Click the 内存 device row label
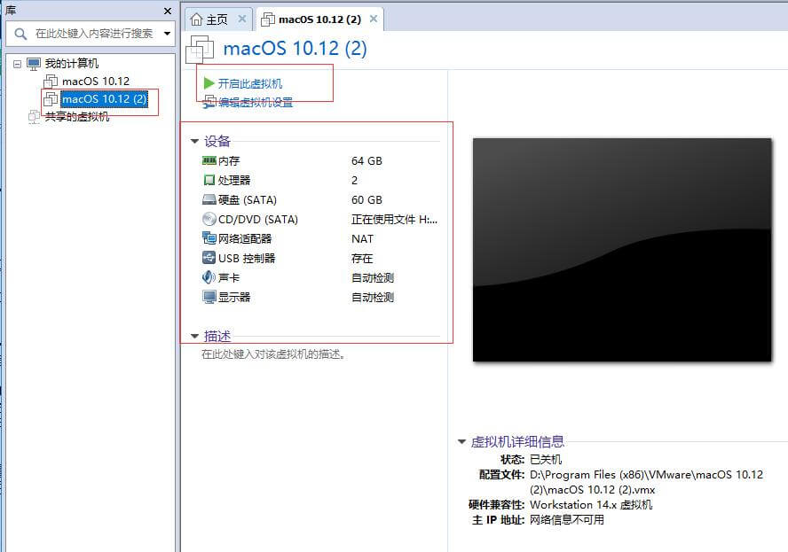The width and height of the screenshot is (788, 552). tap(229, 160)
